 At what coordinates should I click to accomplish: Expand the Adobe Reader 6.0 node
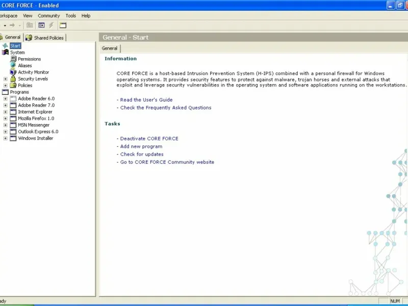5,98
